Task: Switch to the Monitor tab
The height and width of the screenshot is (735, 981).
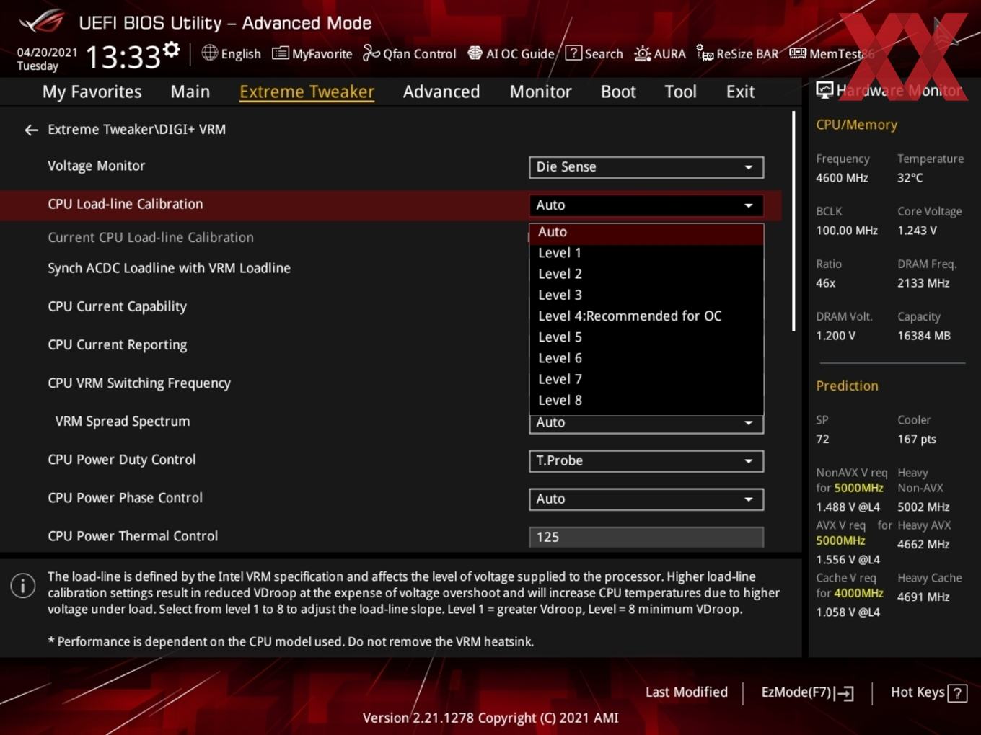Action: click(540, 92)
